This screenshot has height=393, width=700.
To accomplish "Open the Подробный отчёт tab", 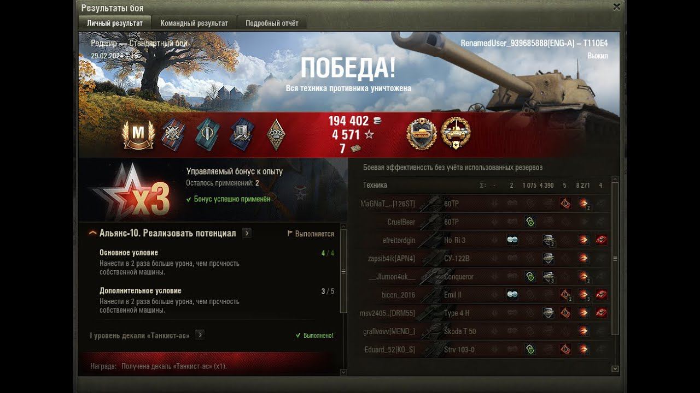I will 272,23.
